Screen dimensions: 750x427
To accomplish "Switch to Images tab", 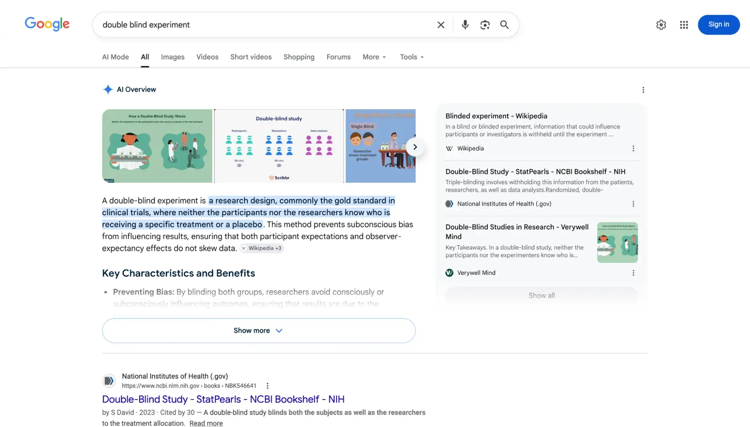I will pyautogui.click(x=173, y=57).
